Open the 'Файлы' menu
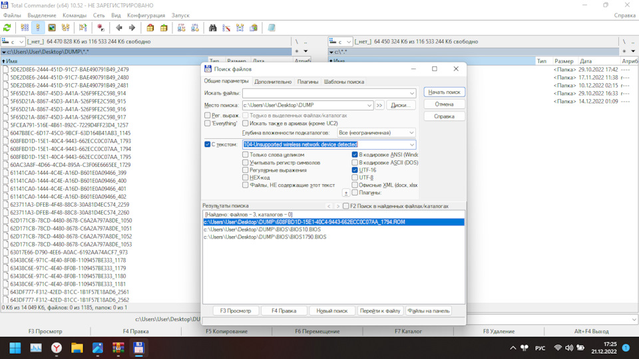Viewport: 639px width, 359px height. [x=12, y=15]
